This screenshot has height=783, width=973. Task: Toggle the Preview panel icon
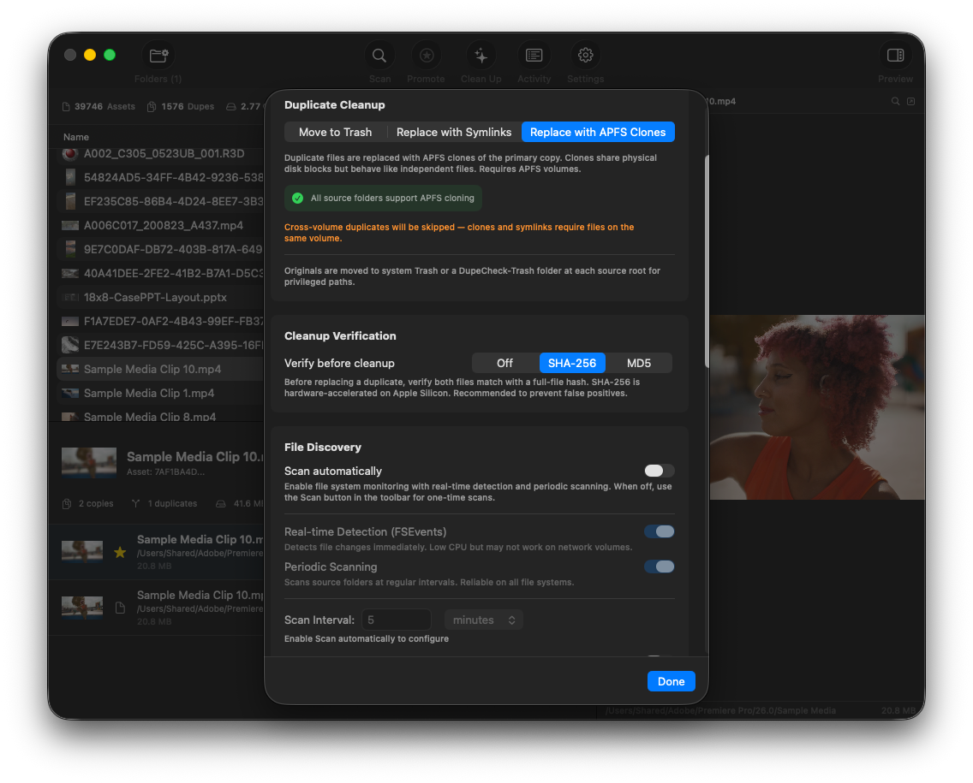pyautogui.click(x=895, y=55)
